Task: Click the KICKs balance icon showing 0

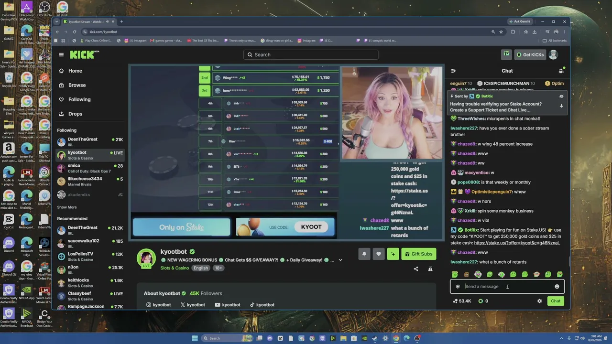Action: click(x=481, y=301)
